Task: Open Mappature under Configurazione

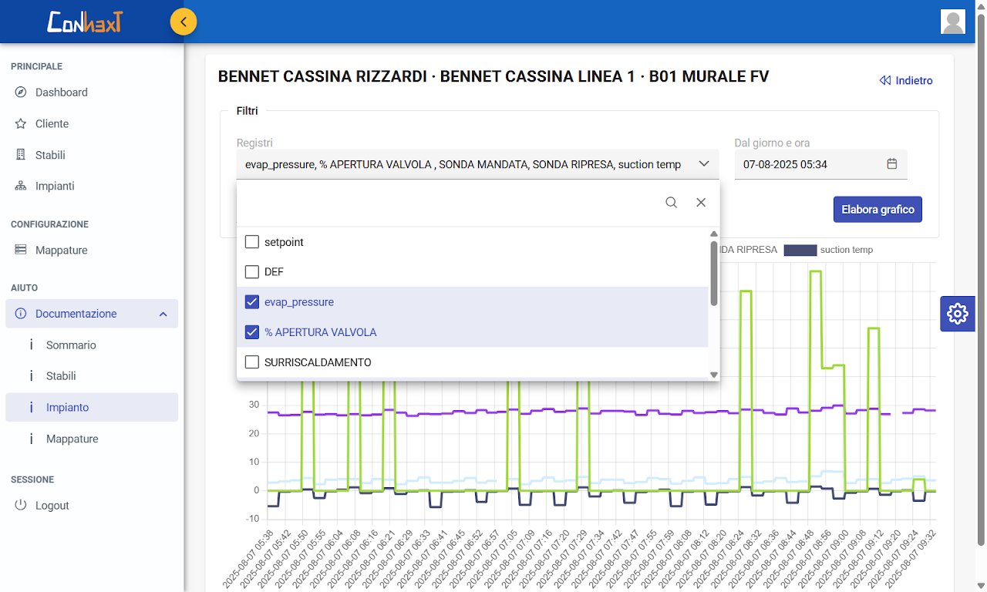Action: pyautogui.click(x=61, y=251)
